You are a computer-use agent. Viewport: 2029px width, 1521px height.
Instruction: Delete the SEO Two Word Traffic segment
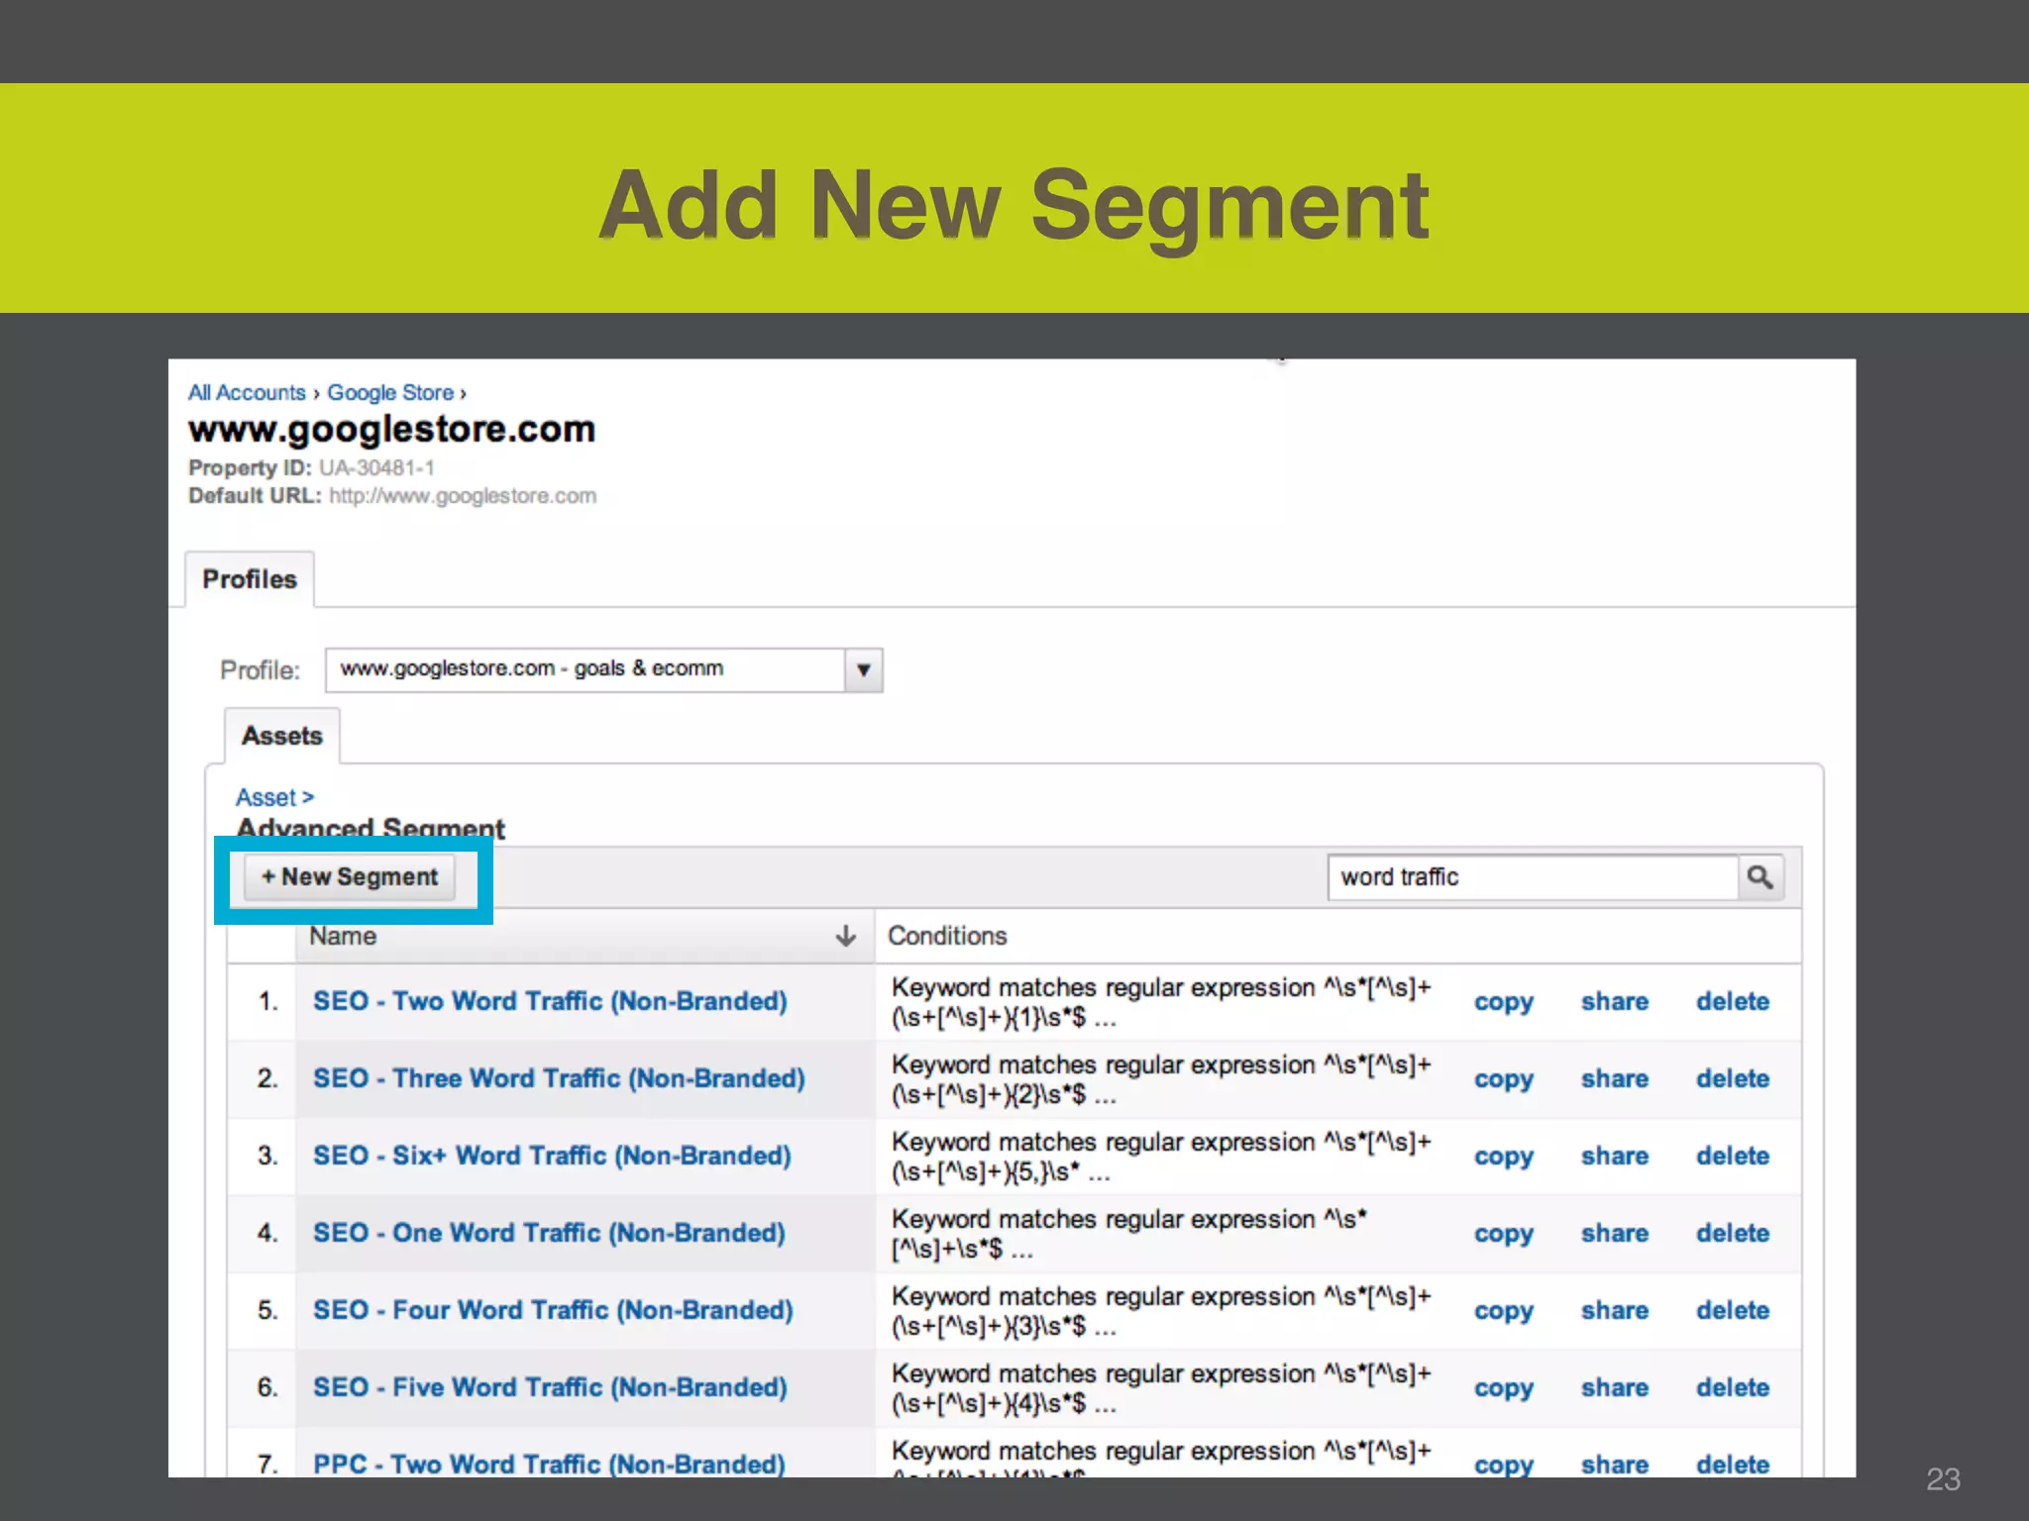tap(1732, 1001)
